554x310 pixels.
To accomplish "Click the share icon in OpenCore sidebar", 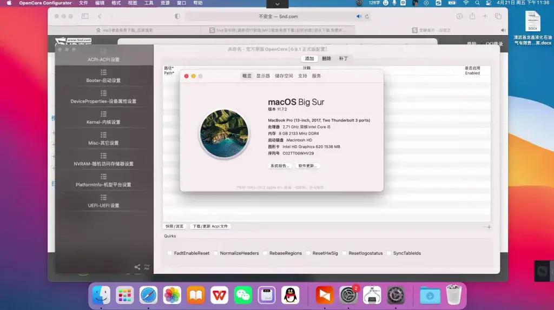I will click(x=137, y=267).
